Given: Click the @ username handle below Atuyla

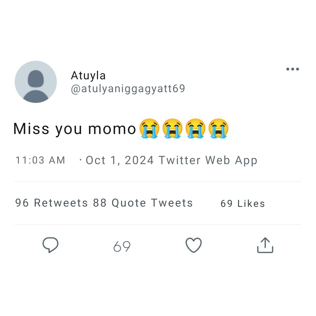Looking at the screenshot, I should tap(128, 89).
